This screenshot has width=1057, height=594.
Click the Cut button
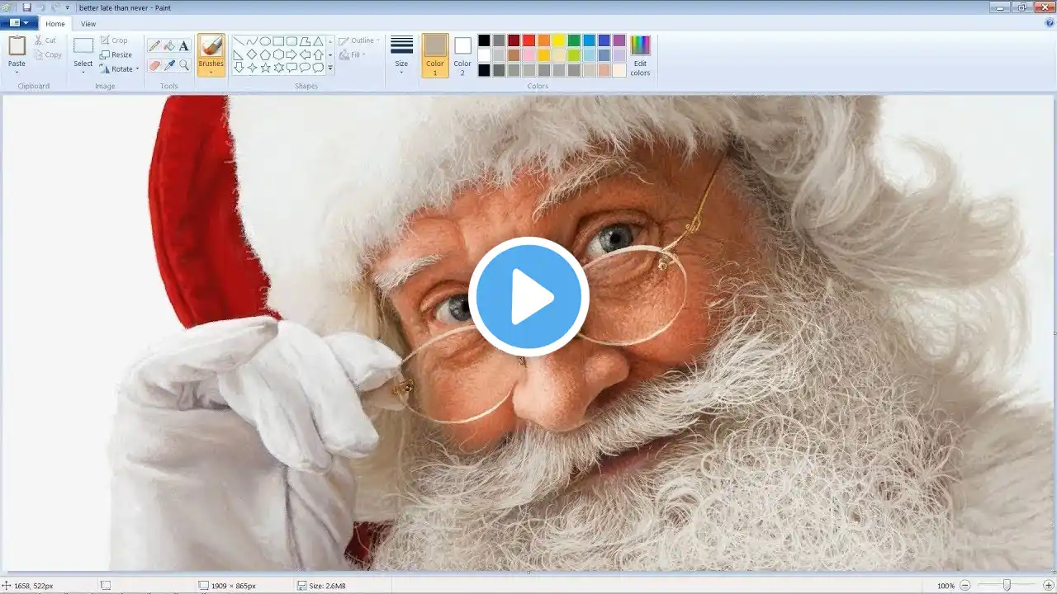coord(45,40)
